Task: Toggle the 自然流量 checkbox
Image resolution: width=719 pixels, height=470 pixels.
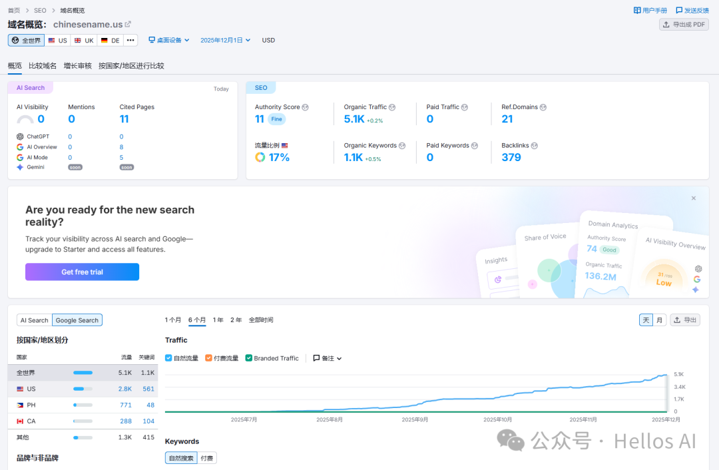Action: (x=168, y=358)
